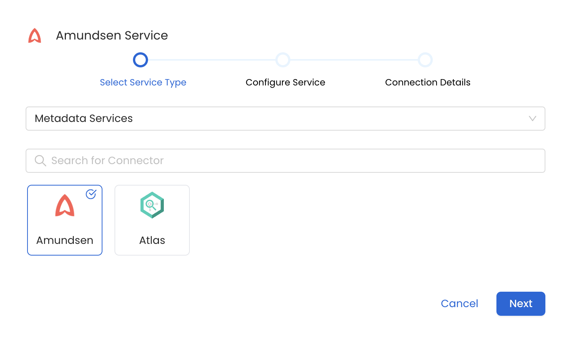This screenshot has height=341, width=571.
Task: Expand the service type selection list
Action: click(x=285, y=119)
